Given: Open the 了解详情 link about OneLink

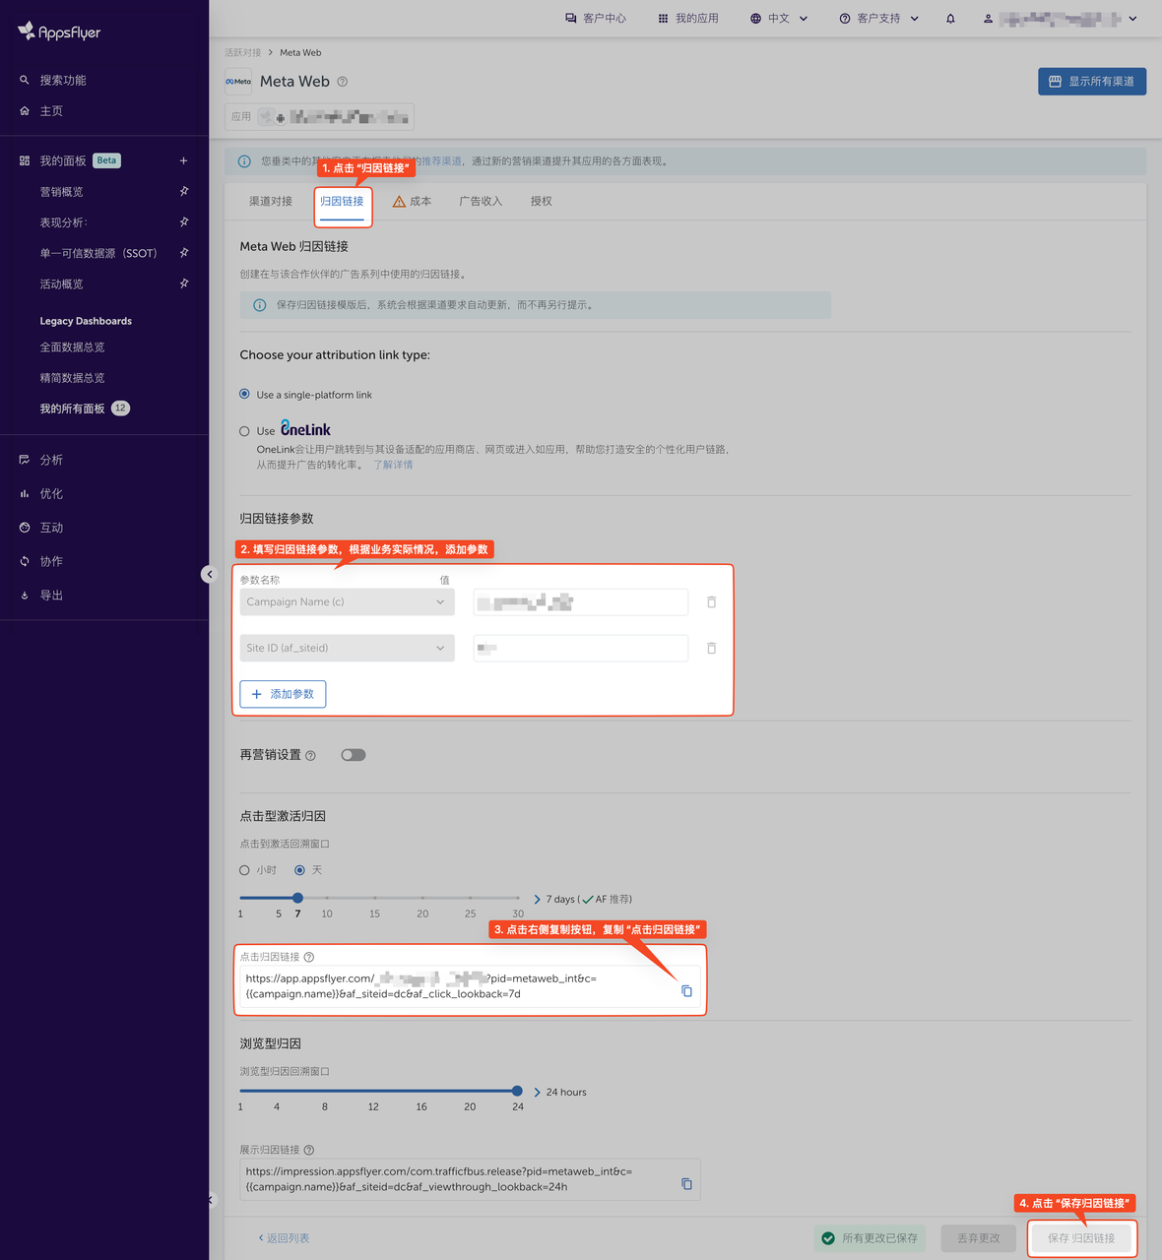Looking at the screenshot, I should coord(392,464).
